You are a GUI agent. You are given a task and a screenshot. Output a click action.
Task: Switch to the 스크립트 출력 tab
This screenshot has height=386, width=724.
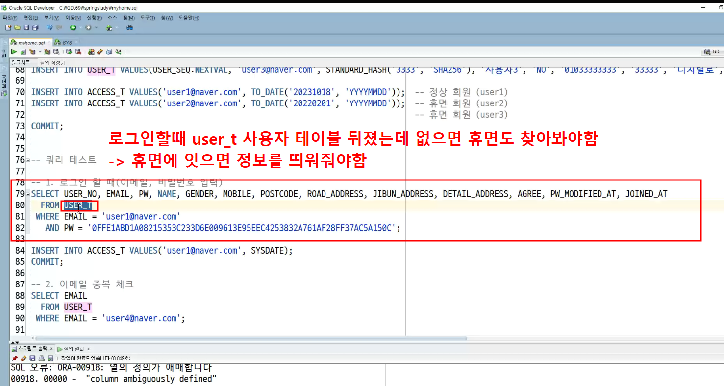(x=32, y=349)
